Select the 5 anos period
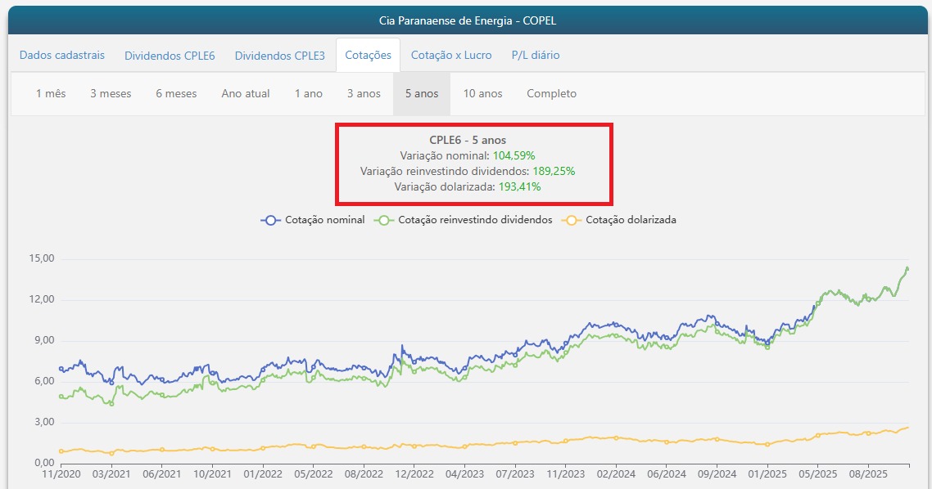Image resolution: width=932 pixels, height=489 pixels. tap(422, 94)
